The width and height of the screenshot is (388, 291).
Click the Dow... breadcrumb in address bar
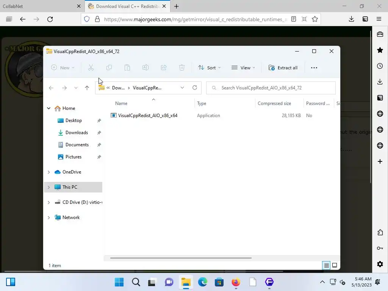pos(118,88)
